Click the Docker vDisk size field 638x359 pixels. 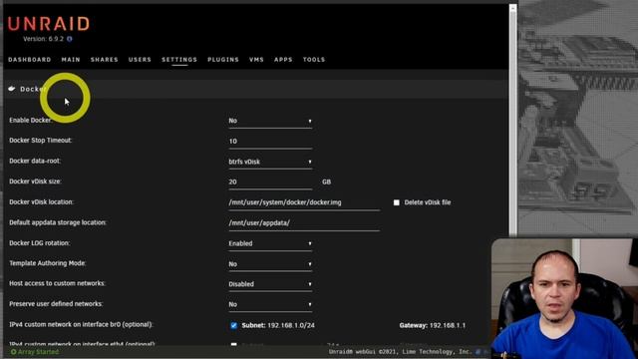pos(270,181)
